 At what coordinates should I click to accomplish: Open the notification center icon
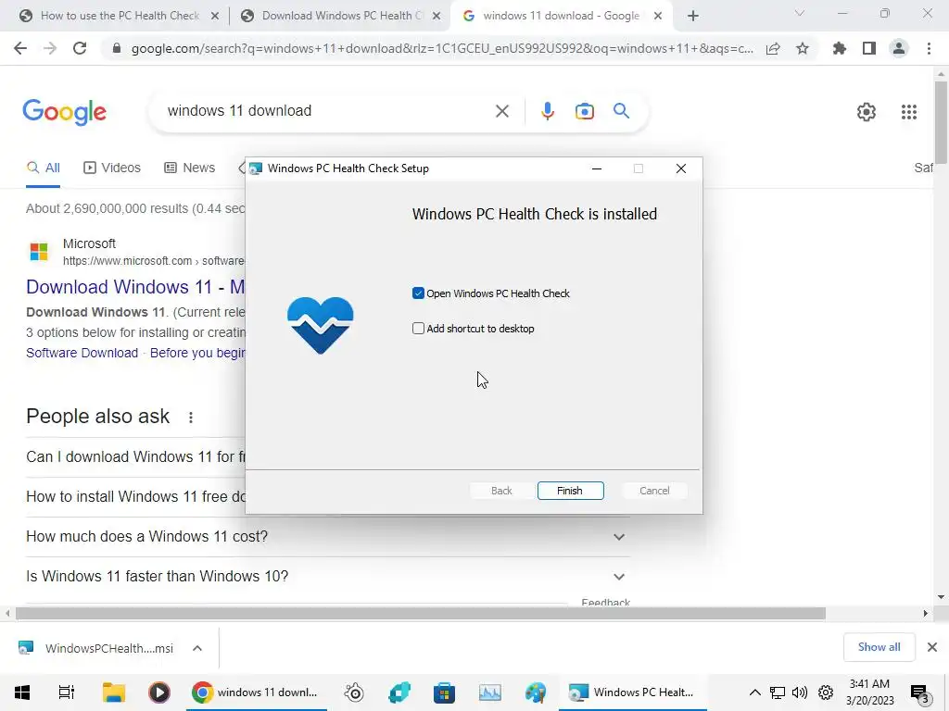(x=920, y=692)
